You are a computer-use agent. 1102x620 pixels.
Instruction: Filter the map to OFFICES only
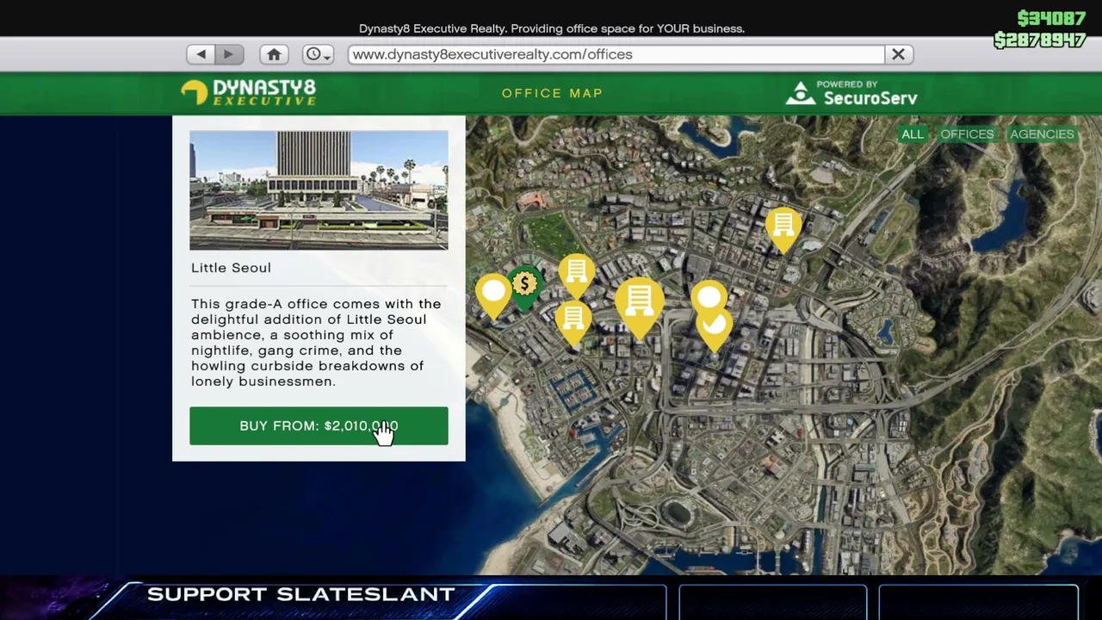(x=967, y=134)
